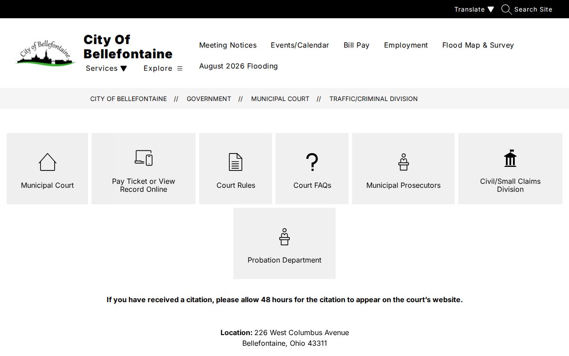Click the house icon above Municipal Court
569x356 pixels.
click(47, 162)
